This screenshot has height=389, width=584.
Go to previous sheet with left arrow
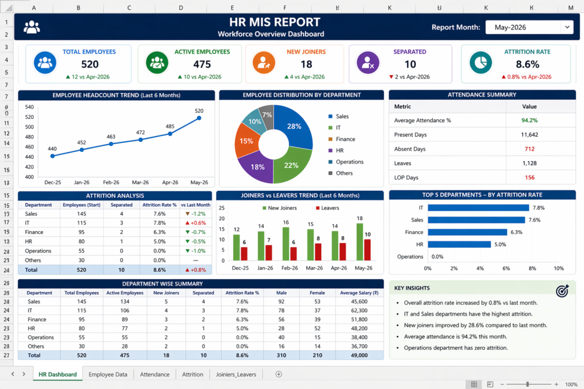point(13,374)
